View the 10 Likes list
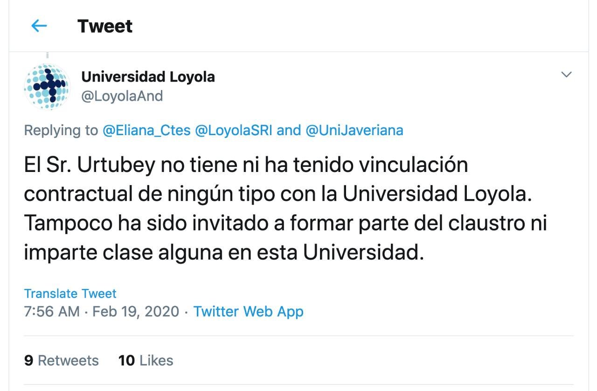The width and height of the screenshot is (597, 391). coord(146,360)
